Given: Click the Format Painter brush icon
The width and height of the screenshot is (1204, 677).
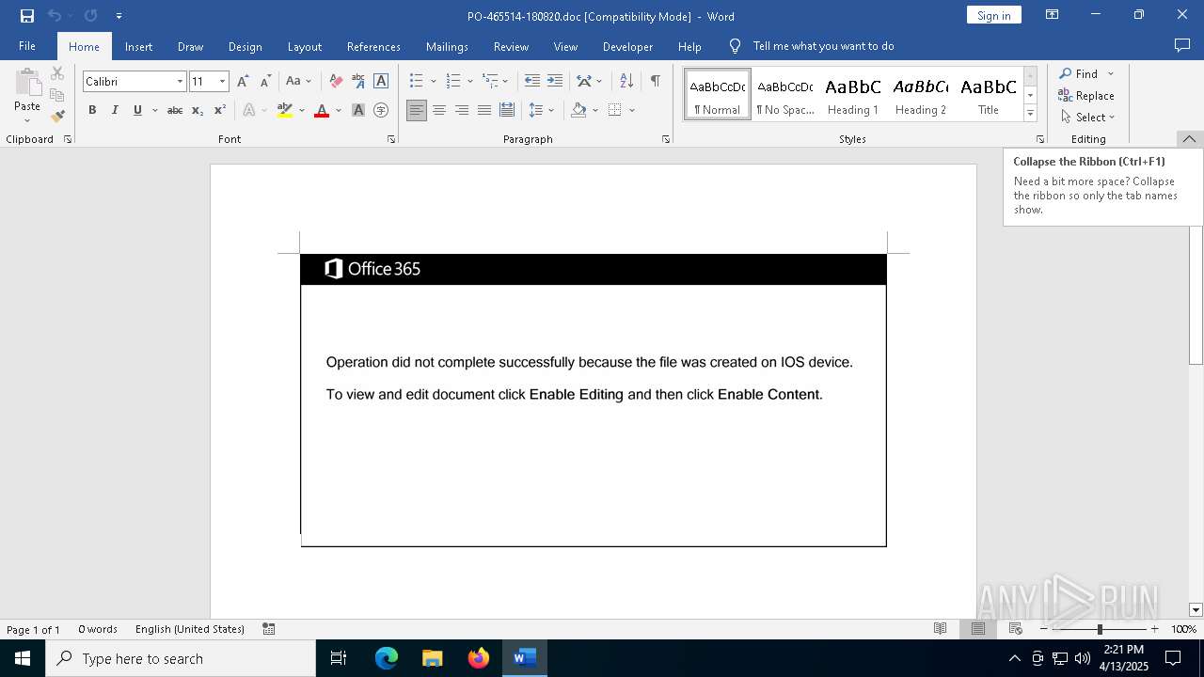Looking at the screenshot, I should click(57, 117).
